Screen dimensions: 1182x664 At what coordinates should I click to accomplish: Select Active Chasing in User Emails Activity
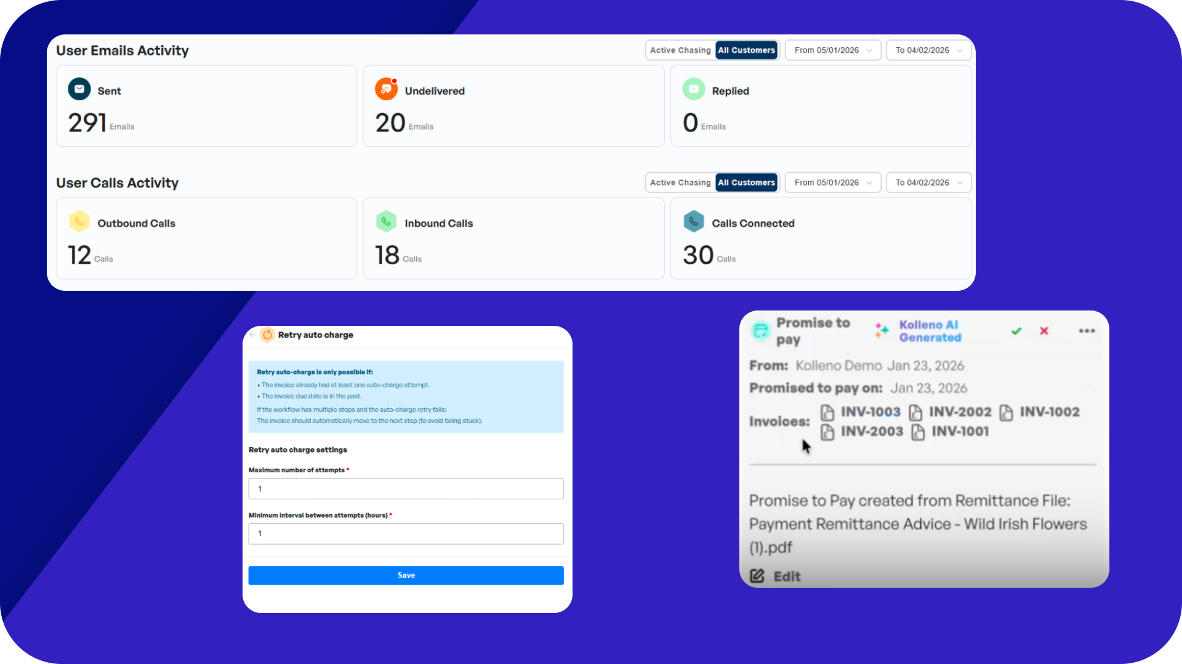(680, 50)
